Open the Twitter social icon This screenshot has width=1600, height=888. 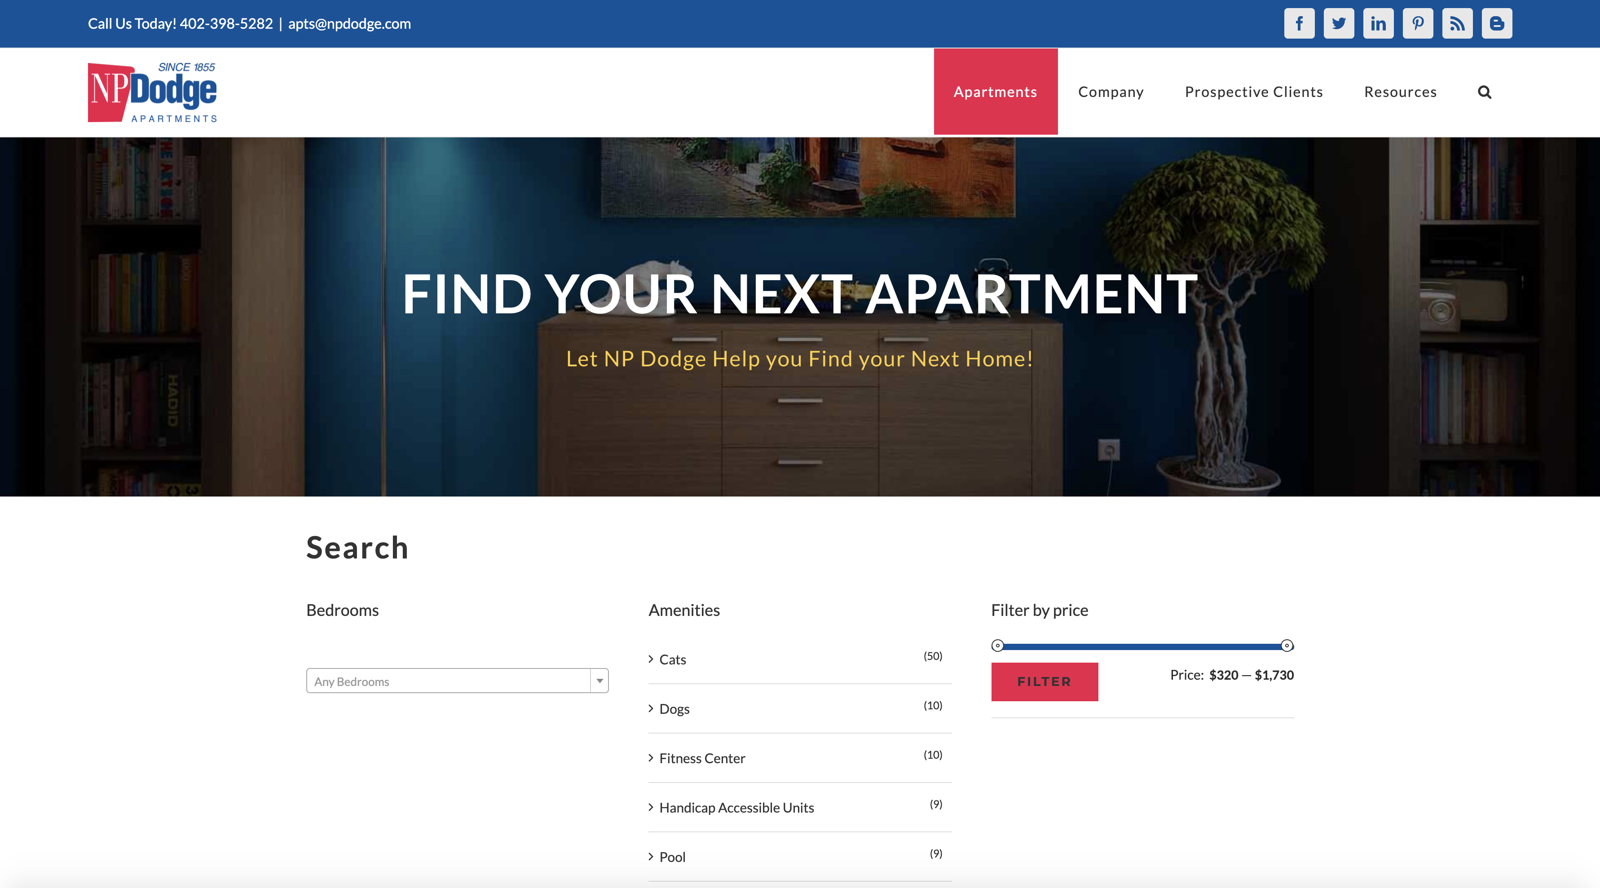point(1339,24)
